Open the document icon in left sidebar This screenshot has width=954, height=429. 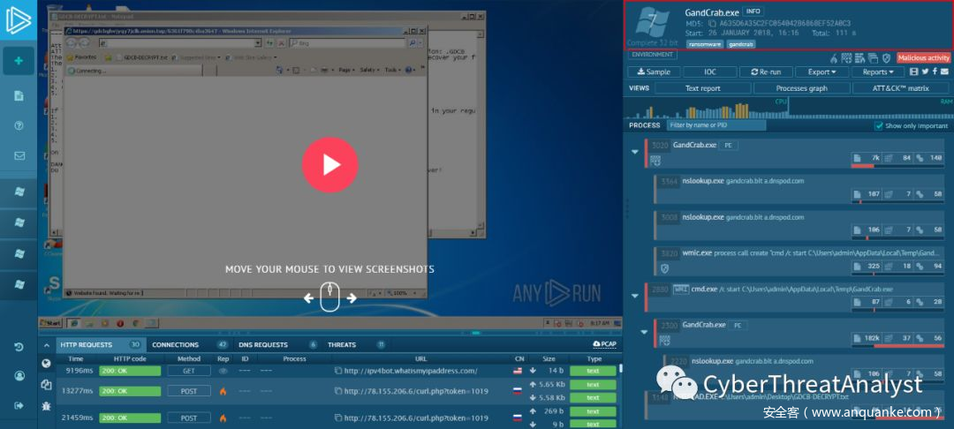[x=19, y=95]
